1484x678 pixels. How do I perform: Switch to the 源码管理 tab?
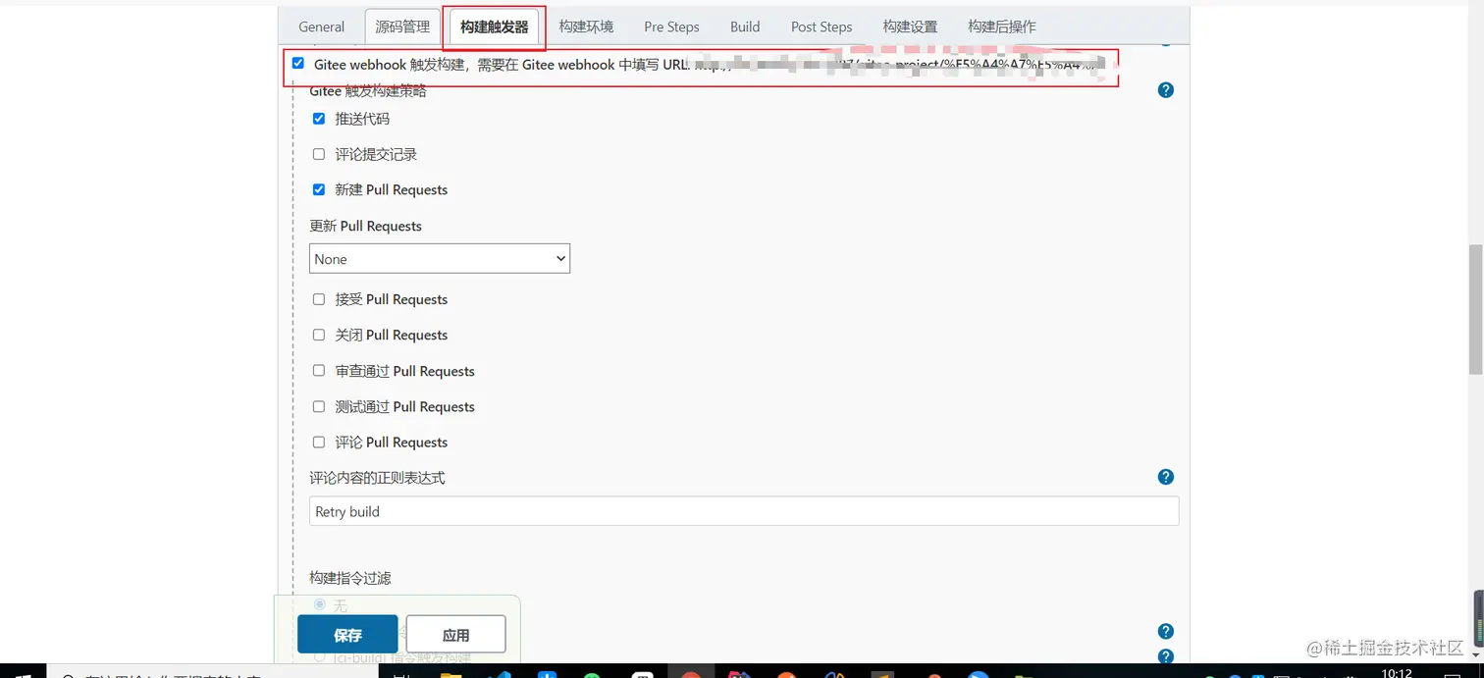402,26
